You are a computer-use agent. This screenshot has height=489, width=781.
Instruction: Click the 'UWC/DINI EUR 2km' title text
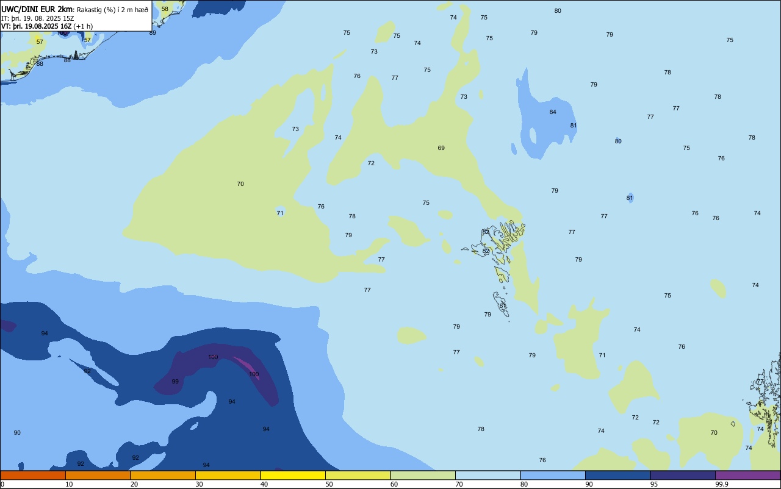point(37,9)
